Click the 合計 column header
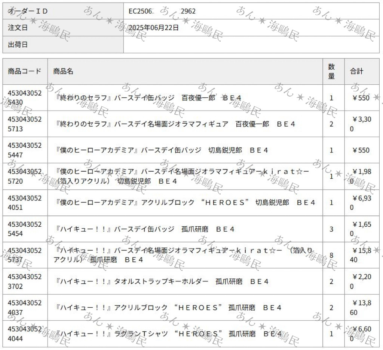Image resolution: width=383 pixels, height=350 pixels. [x=362, y=72]
